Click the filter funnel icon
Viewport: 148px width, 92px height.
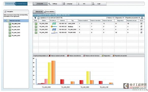pos(35,18)
